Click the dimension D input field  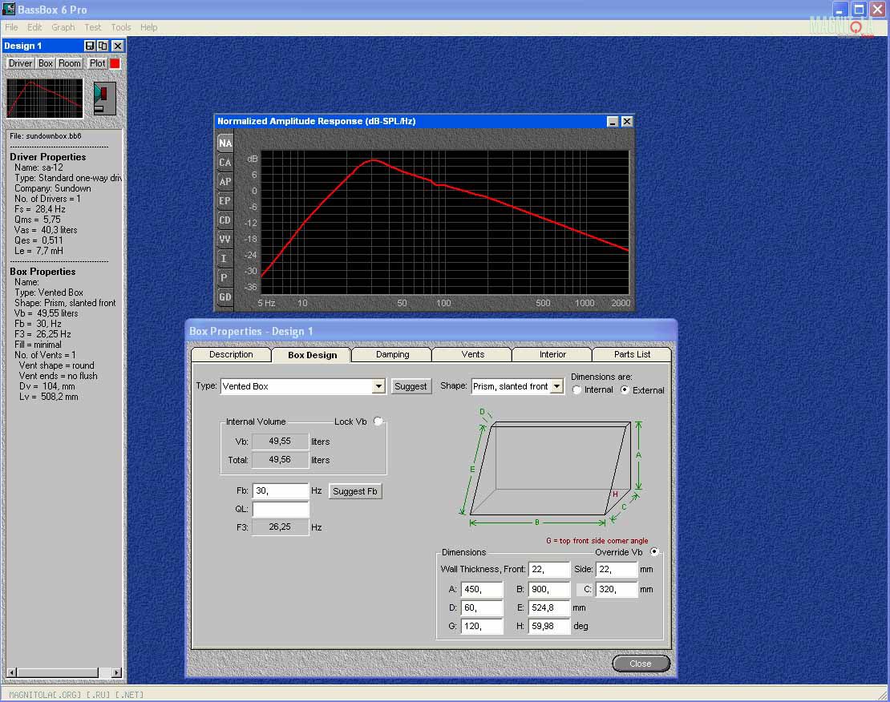482,607
